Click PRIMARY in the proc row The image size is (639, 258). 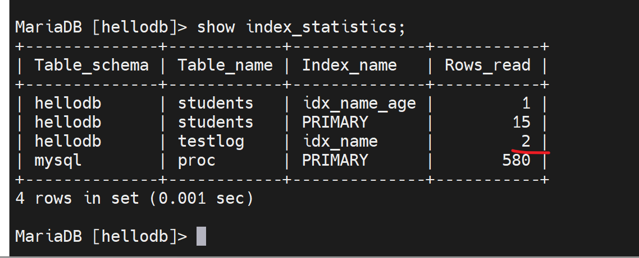pyautogui.click(x=335, y=160)
